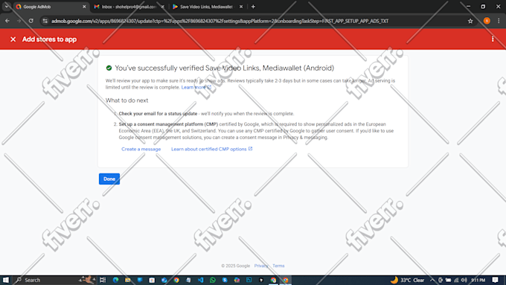506x285 pixels.
Task: Open the three-dot menu in red header
Action: 493,39
